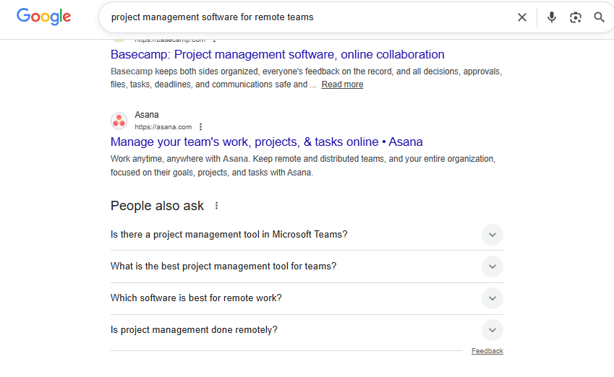Open the Basecamp project management result title
Viewport: 614px width, 377px height.
pos(277,54)
